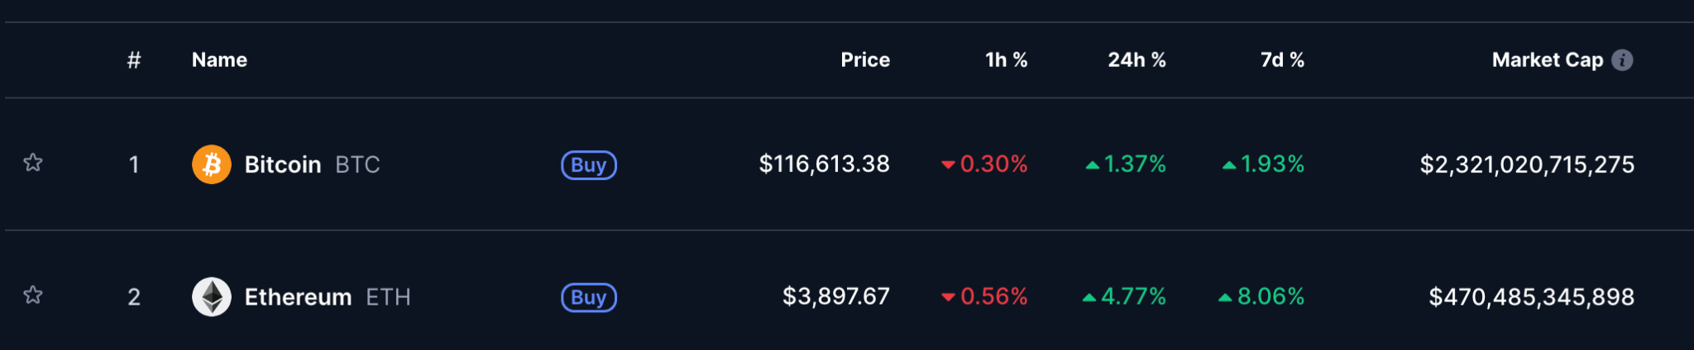Click the Ethereum diamond logo icon

[212, 296]
